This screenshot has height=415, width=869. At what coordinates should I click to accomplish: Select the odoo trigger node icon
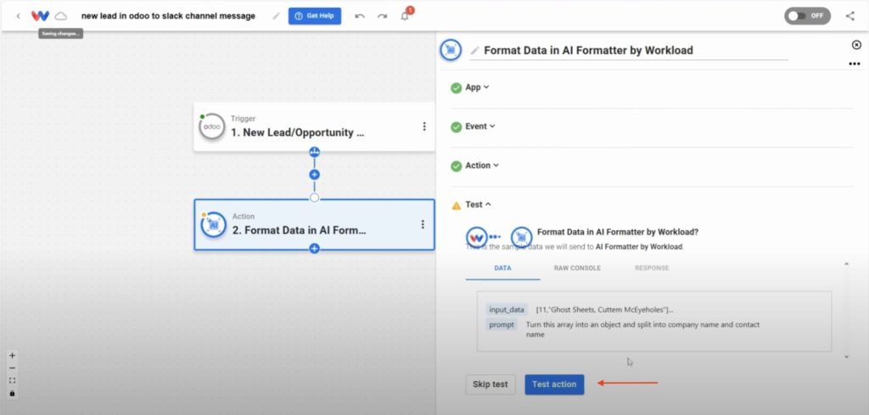pos(211,127)
